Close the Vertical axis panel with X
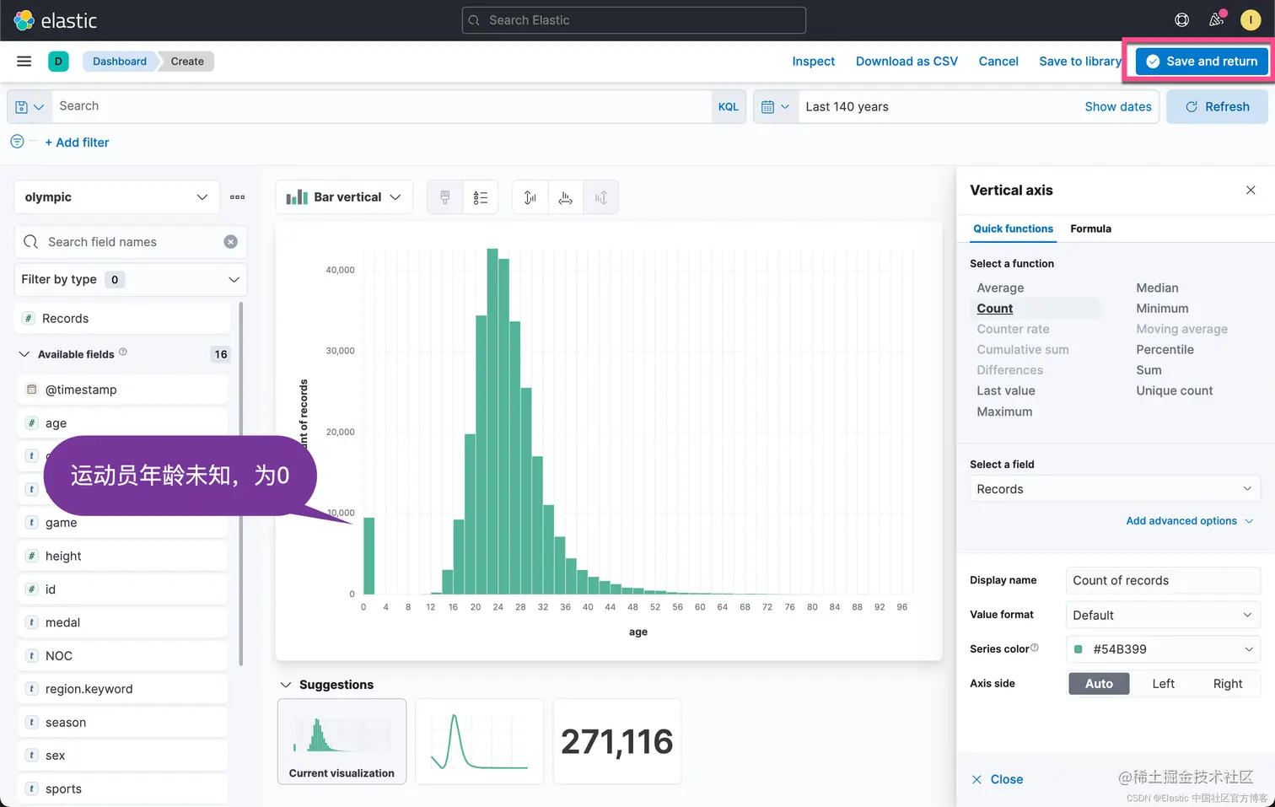Image resolution: width=1275 pixels, height=807 pixels. point(1251,191)
